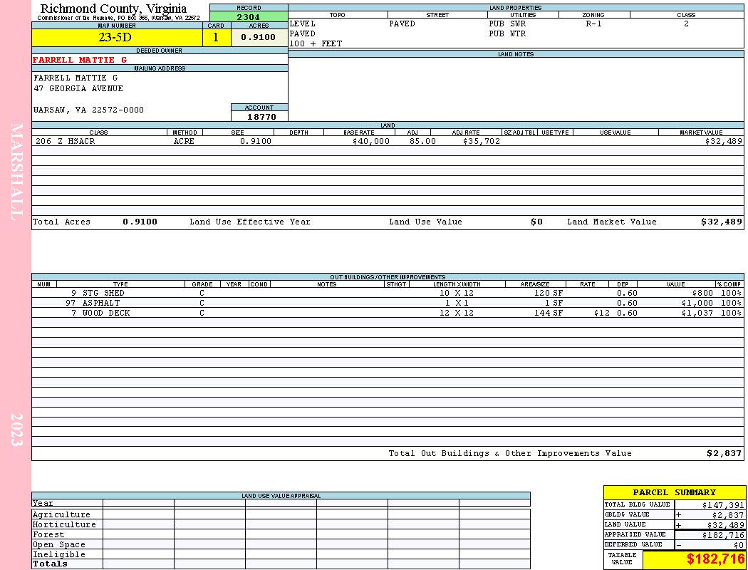Select the WARSAW, VA 22572-0000 line
Screen dimensions: 748x570
tap(89, 110)
